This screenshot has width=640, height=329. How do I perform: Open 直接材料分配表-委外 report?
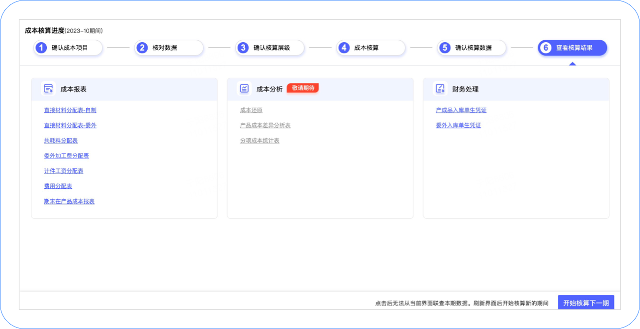(70, 125)
